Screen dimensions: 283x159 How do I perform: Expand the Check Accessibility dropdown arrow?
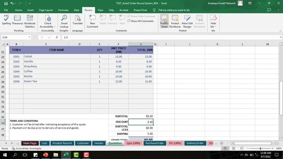click(x=55, y=27)
